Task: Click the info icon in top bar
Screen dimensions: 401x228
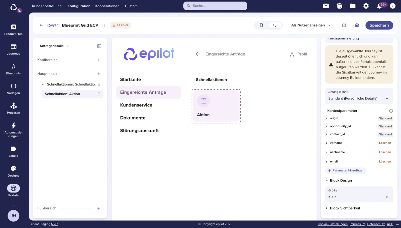Action: click(393, 6)
